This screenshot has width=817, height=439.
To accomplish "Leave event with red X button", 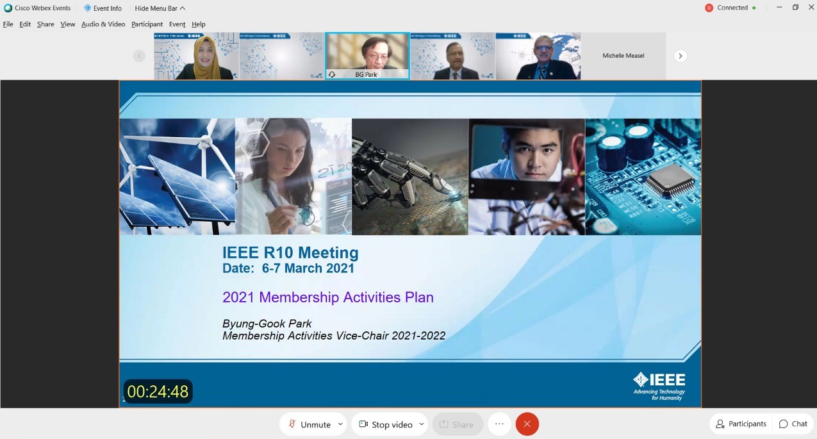I will 527,424.
